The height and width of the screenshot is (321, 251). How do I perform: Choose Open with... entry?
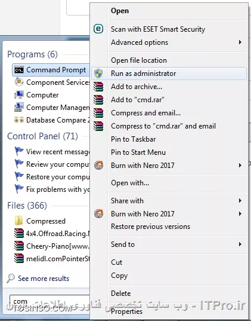(169, 183)
